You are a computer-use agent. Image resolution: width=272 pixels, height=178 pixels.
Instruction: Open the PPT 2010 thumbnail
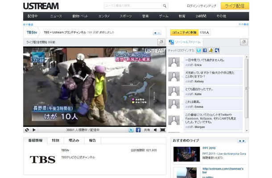tap(186, 154)
